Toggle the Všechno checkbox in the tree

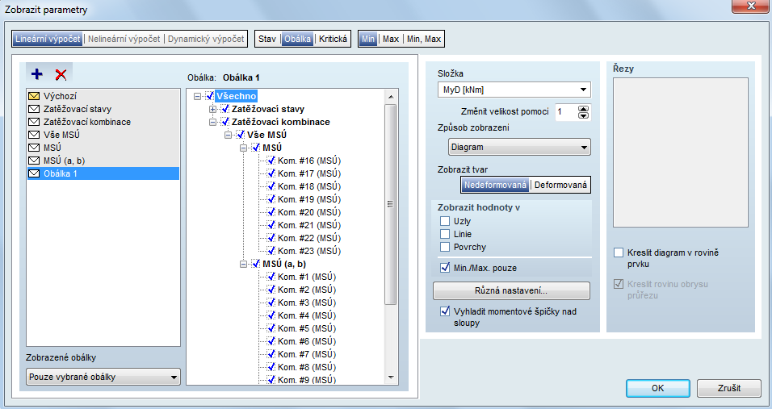210,96
